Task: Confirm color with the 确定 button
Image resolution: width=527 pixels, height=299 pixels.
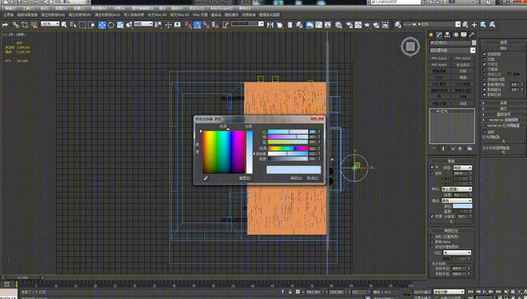Action: [296, 178]
